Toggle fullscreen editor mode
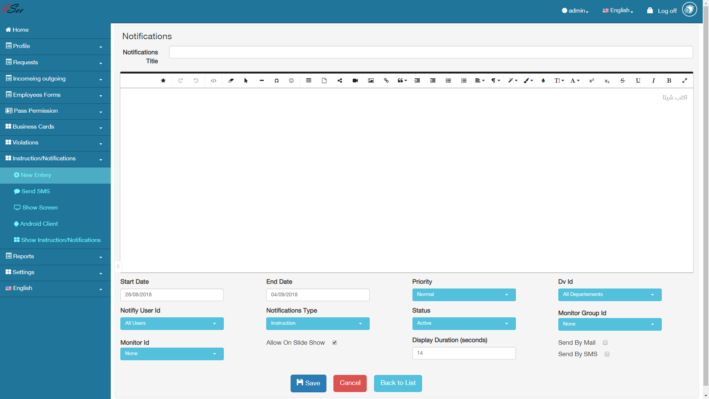Screen dimensions: 709x399 685,81
